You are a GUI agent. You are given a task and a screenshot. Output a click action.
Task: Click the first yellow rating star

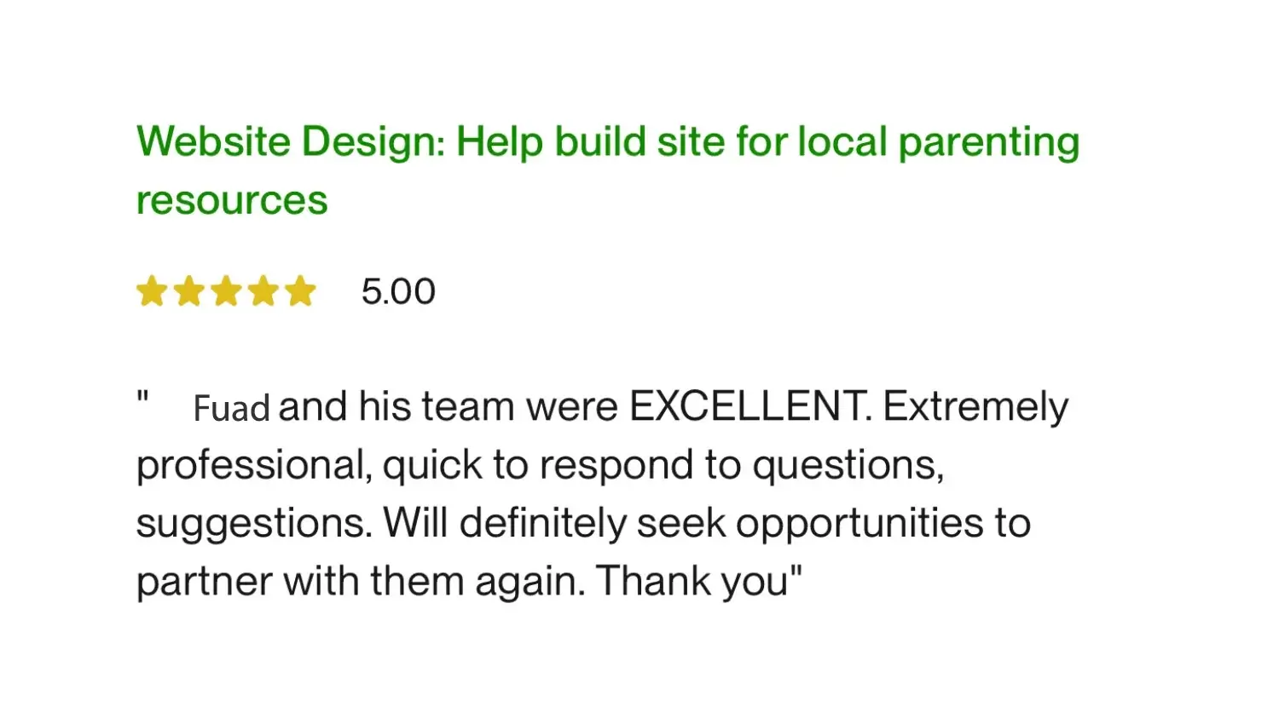coord(152,291)
